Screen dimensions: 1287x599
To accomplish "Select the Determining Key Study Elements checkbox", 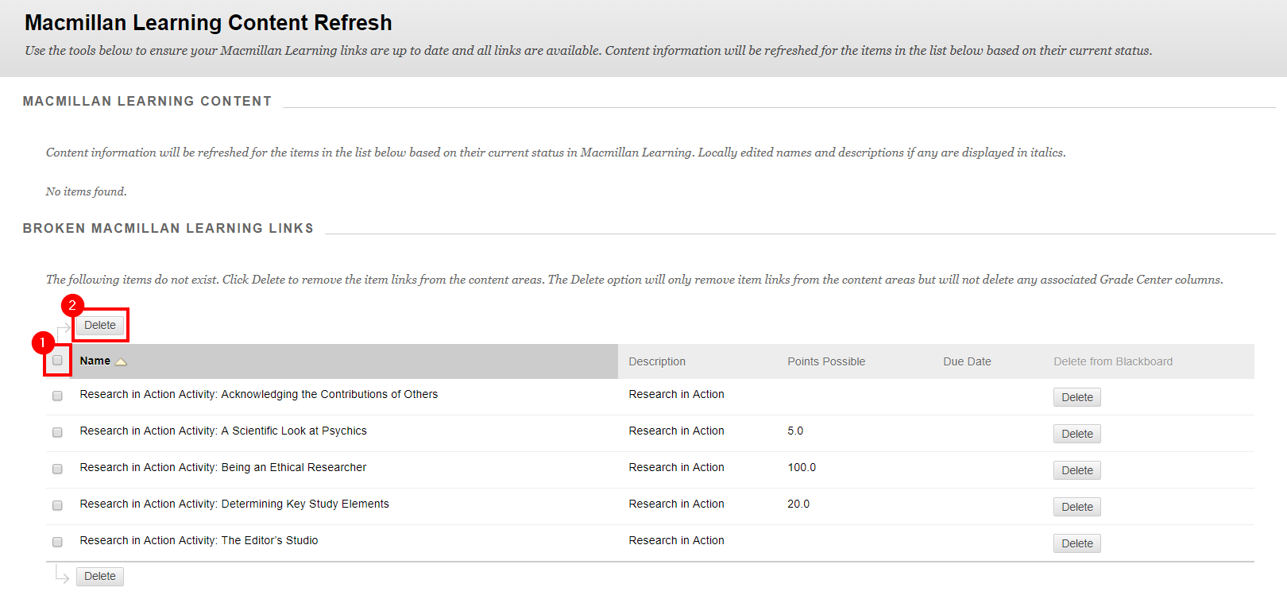I will (57, 505).
